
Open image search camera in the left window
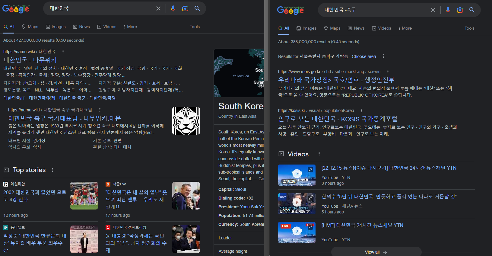point(185,8)
